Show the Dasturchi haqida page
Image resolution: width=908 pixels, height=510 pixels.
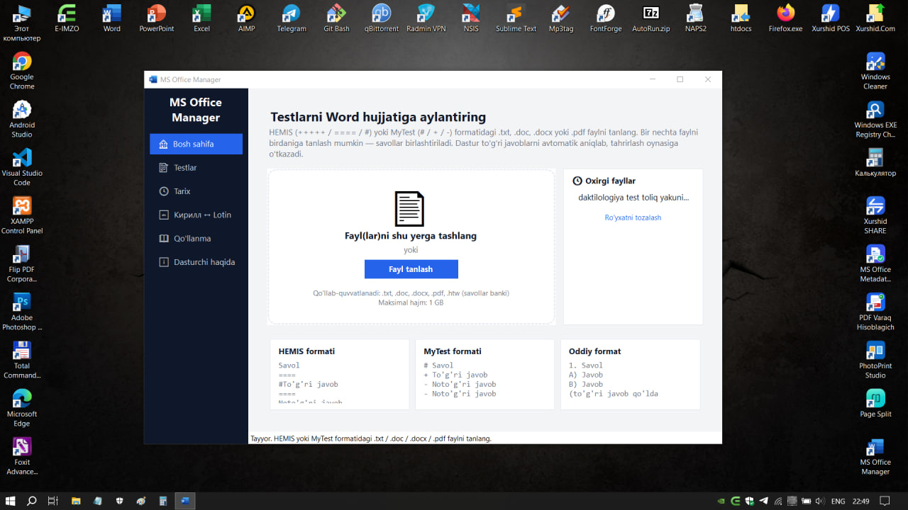[196, 262]
